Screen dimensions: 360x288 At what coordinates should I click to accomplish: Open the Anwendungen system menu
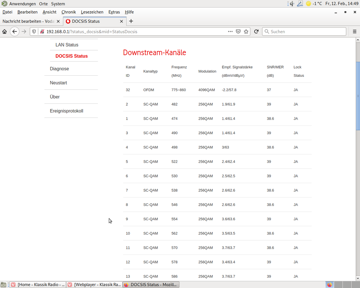pos(22,4)
